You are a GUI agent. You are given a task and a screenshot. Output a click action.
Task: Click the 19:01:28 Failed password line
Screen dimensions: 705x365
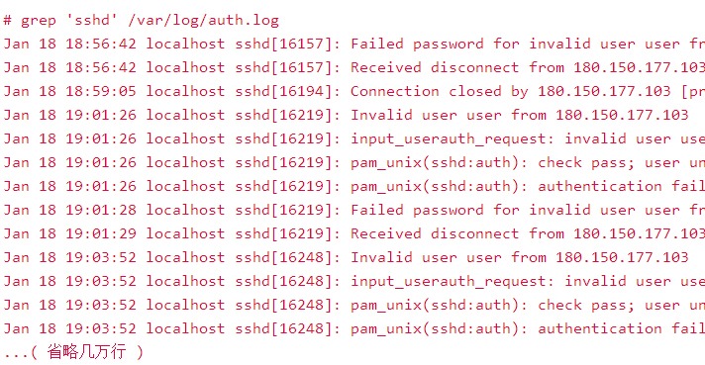(354, 211)
